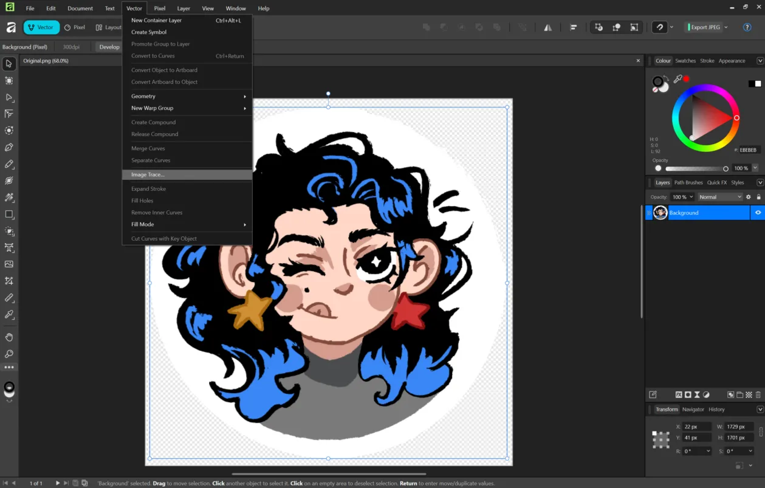
Task: Open the blend mode dropdown showing Normal
Action: pyautogui.click(x=719, y=196)
